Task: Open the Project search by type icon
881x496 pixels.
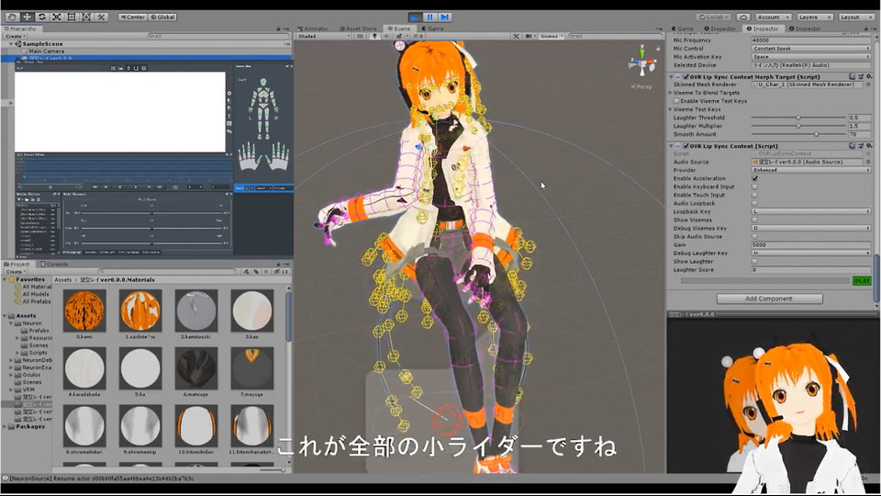Action: 246,272
